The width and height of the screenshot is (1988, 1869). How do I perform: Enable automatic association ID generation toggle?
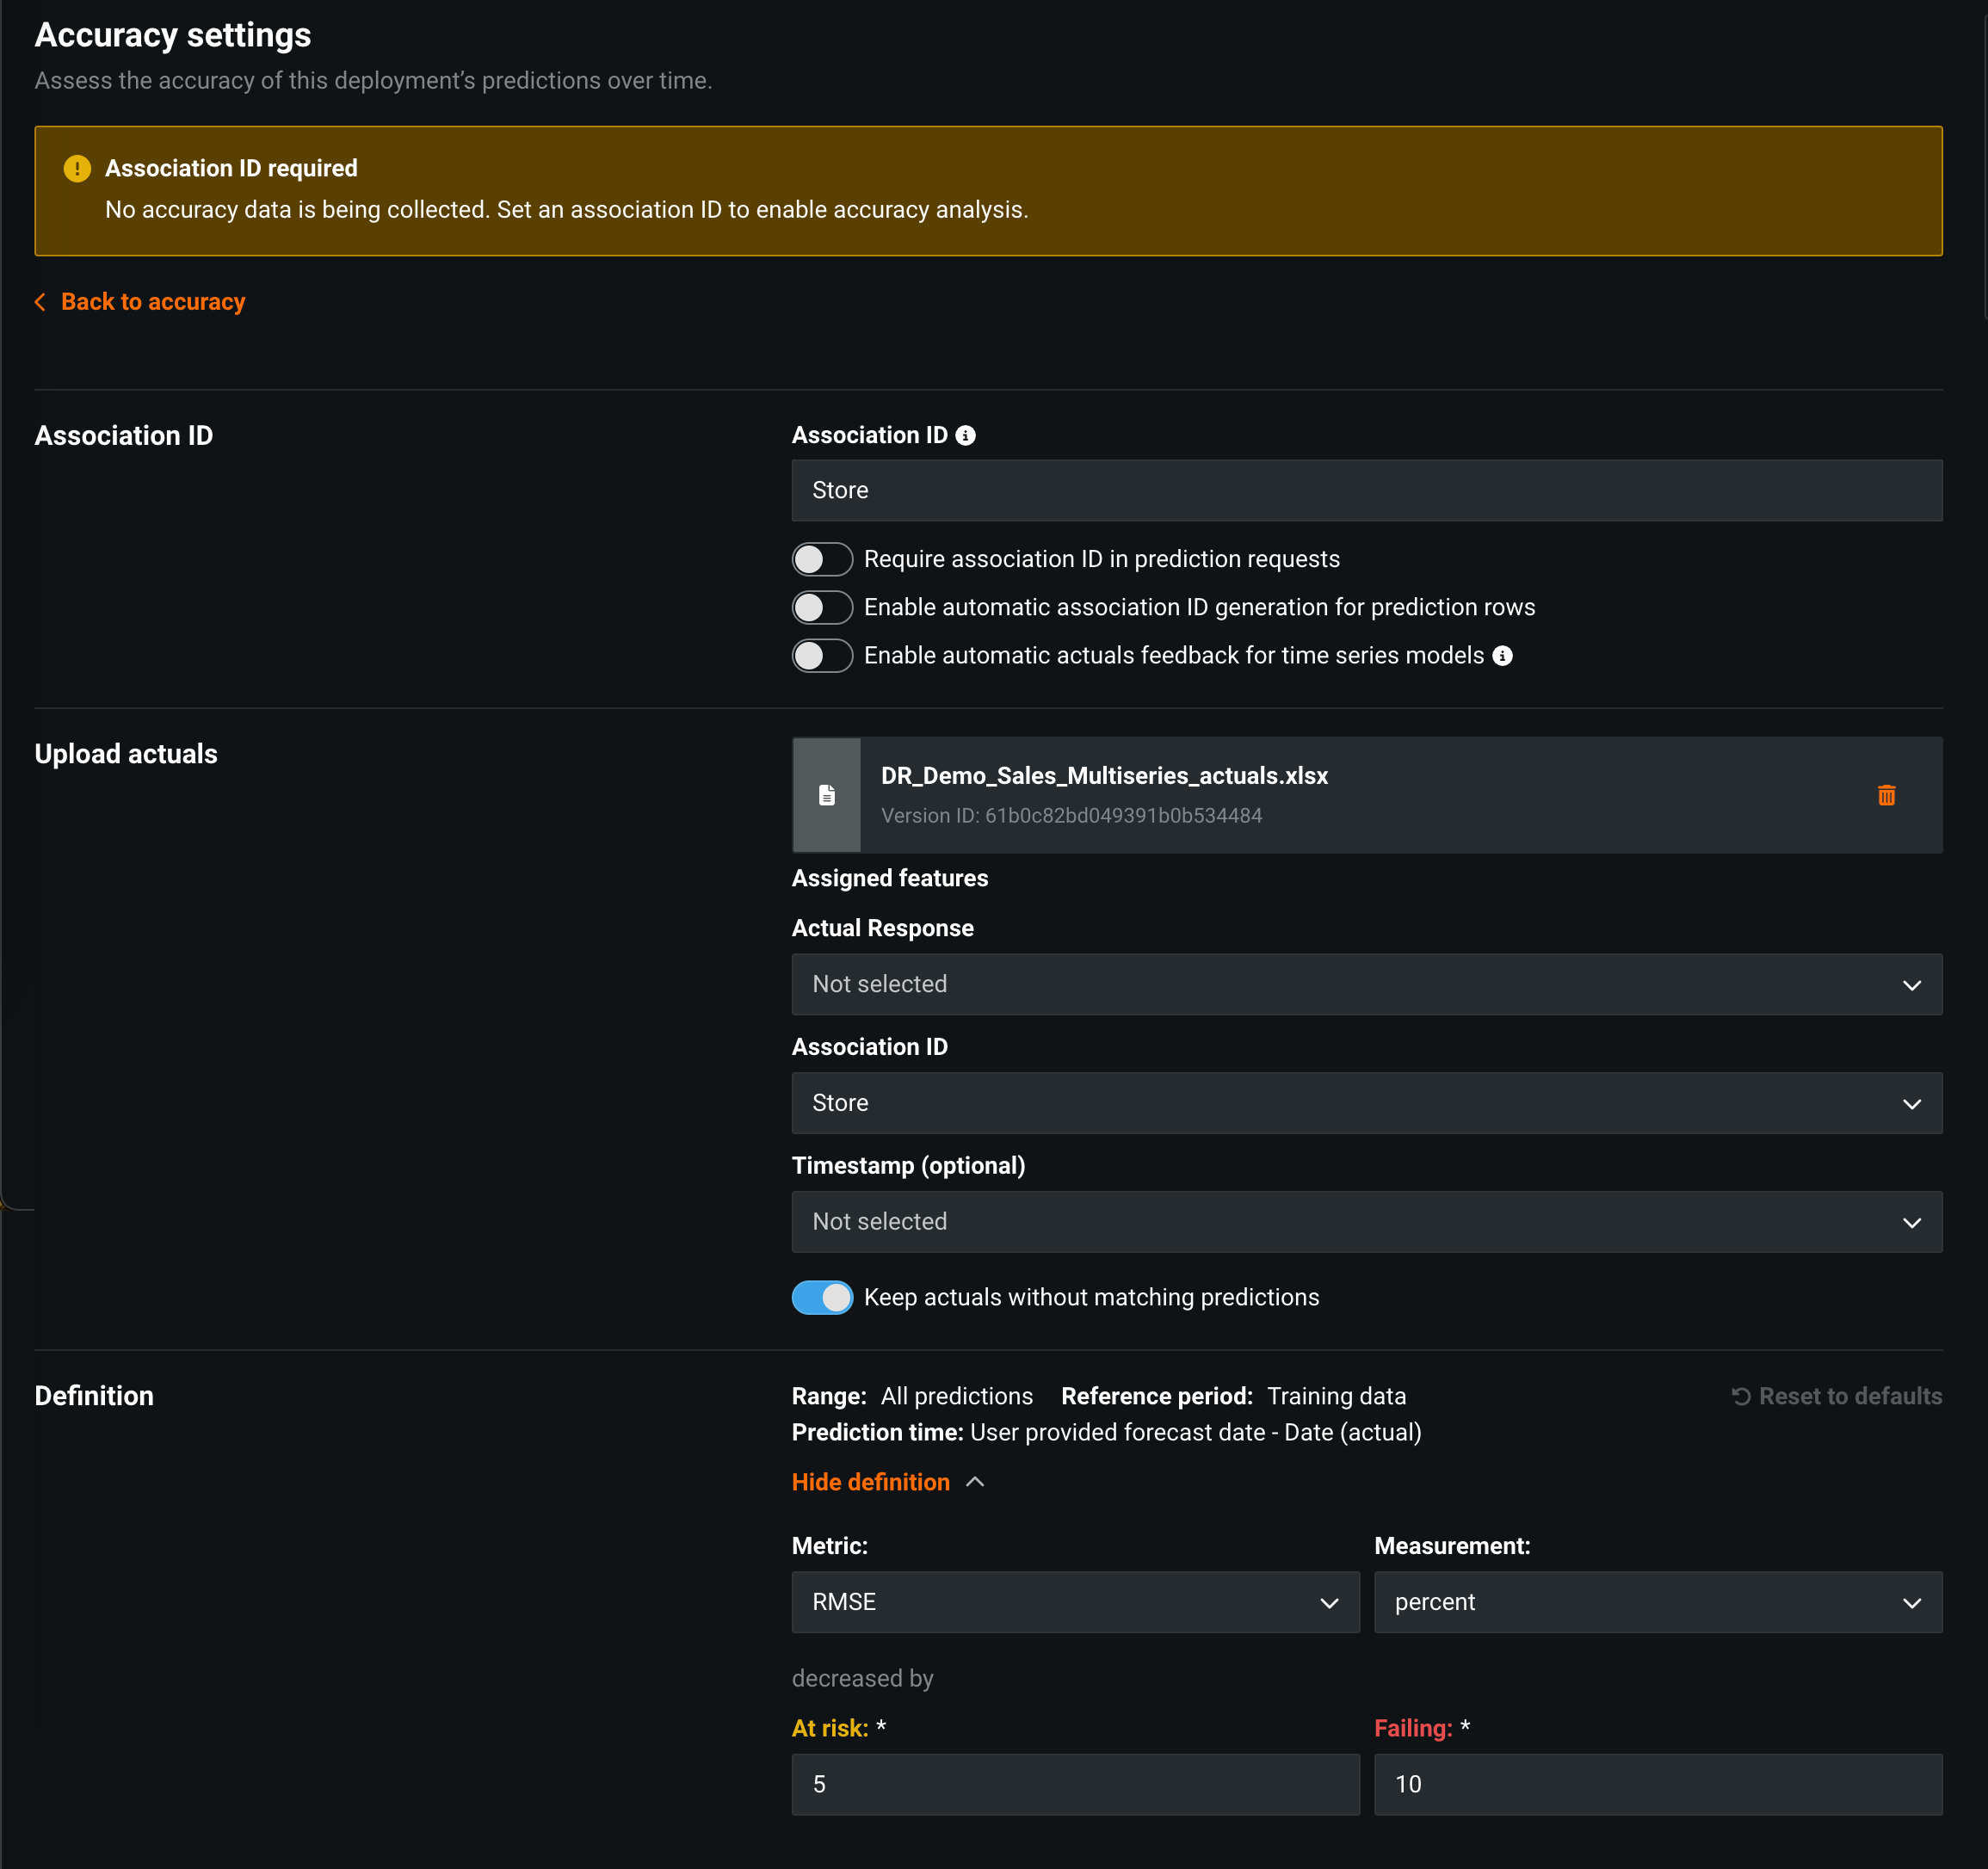click(x=822, y=607)
